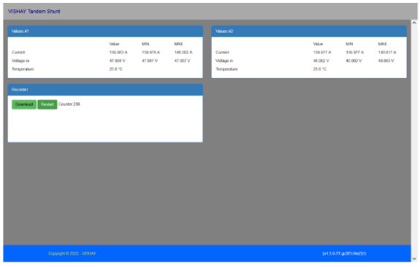Click the Value column header in Values #2

[x=318, y=44]
